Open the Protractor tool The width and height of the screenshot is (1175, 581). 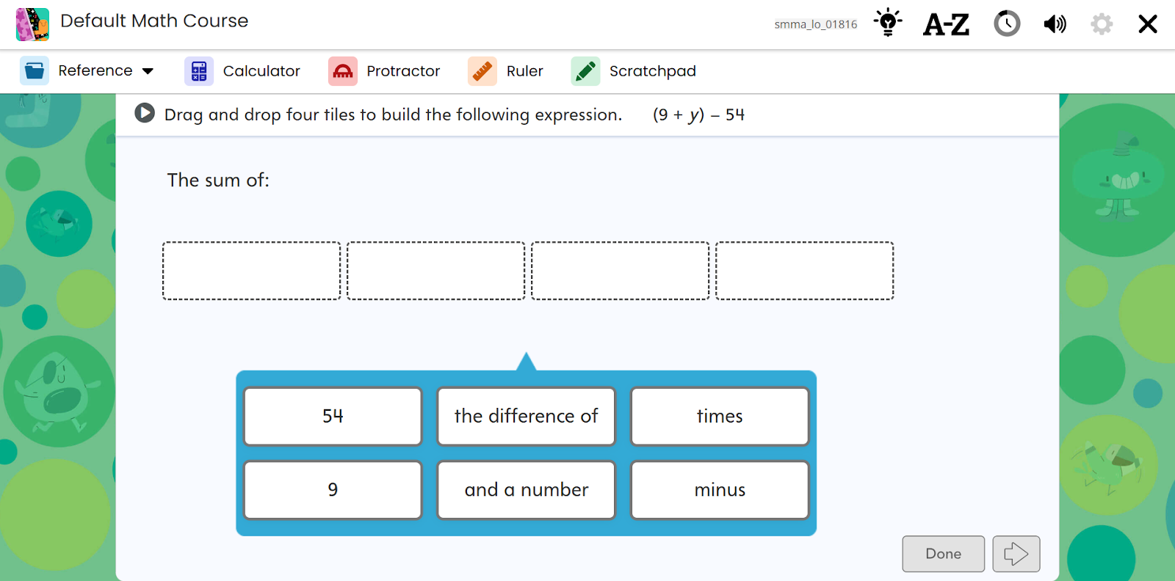(384, 71)
